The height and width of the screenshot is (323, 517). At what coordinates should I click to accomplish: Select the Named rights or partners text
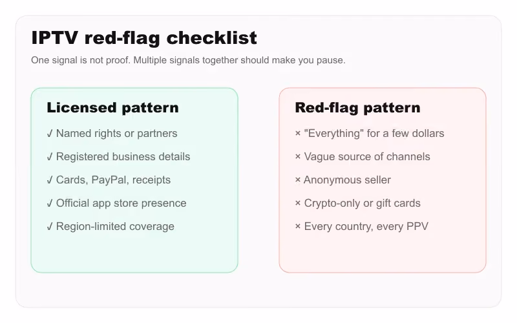(117, 134)
